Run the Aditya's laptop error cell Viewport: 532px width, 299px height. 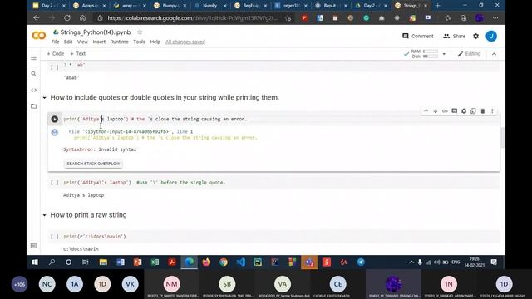pyautogui.click(x=55, y=119)
